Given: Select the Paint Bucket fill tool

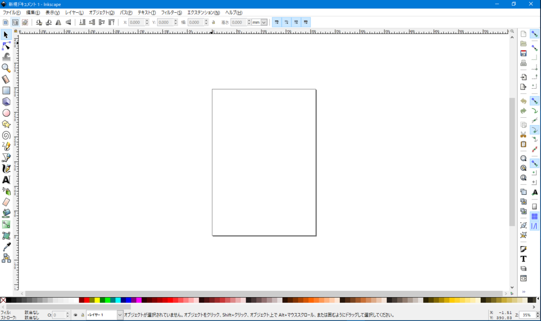Looking at the screenshot, I should [6, 213].
